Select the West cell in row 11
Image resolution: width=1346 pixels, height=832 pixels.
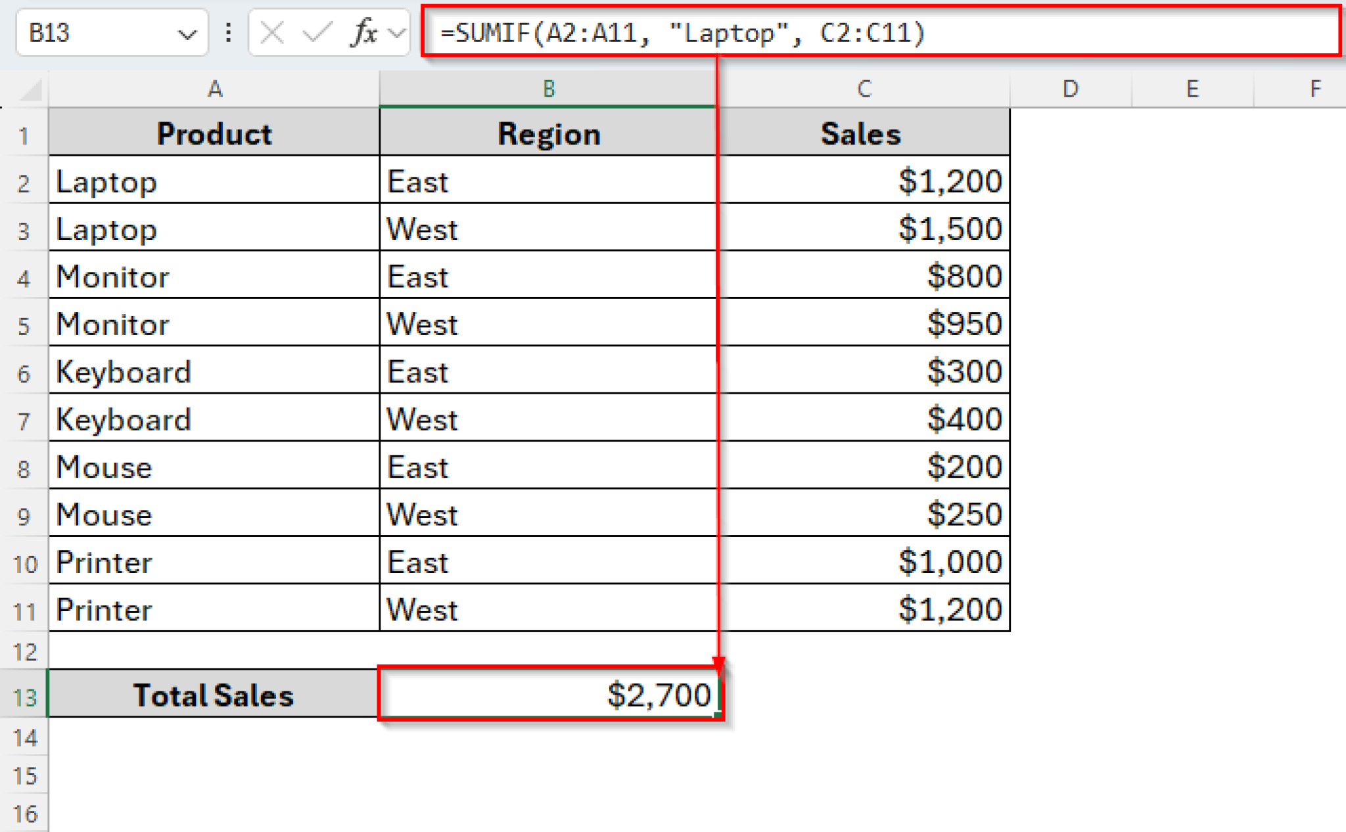[x=548, y=610]
